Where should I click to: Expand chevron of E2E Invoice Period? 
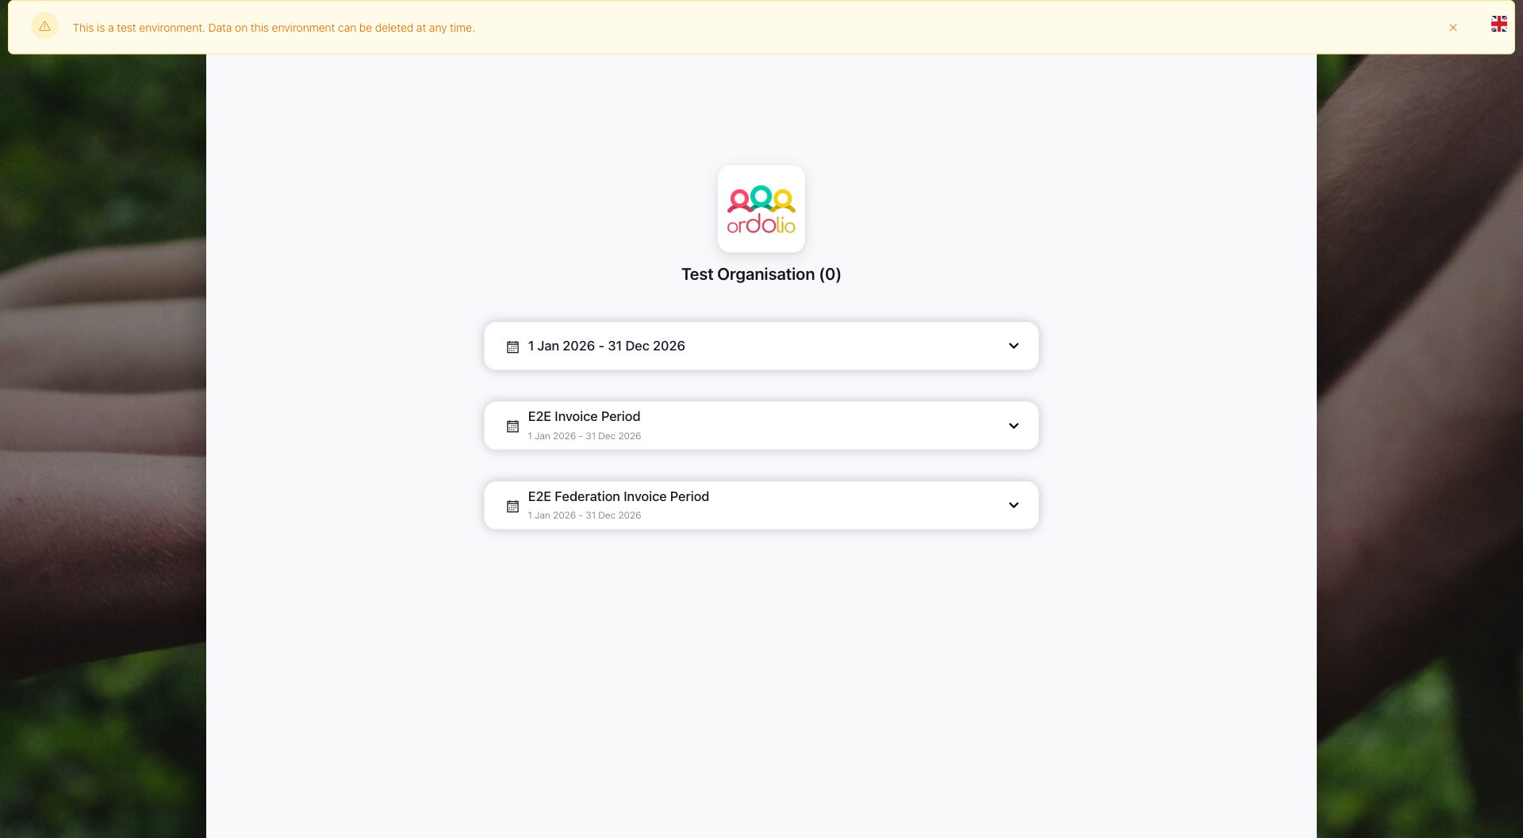[x=1014, y=426]
